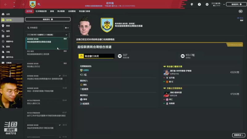Open the 主页 home icon in sidebar
Screen dimensions: 247x139
(3, 14)
